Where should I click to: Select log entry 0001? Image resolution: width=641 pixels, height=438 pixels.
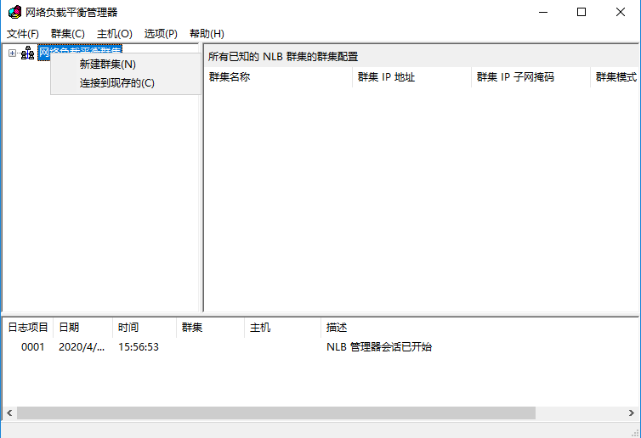tap(32, 347)
